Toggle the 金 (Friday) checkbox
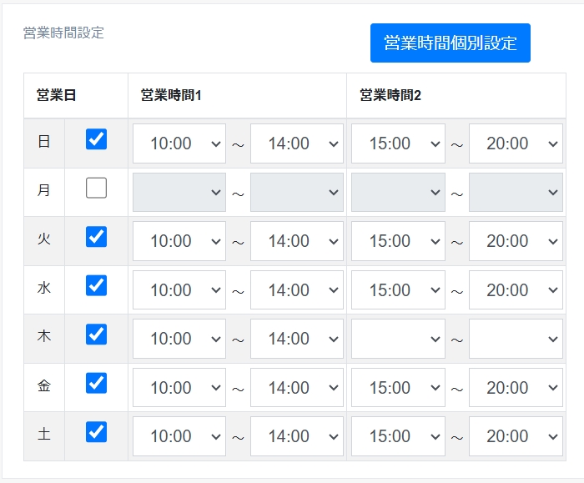The height and width of the screenshot is (483, 584). click(x=97, y=383)
